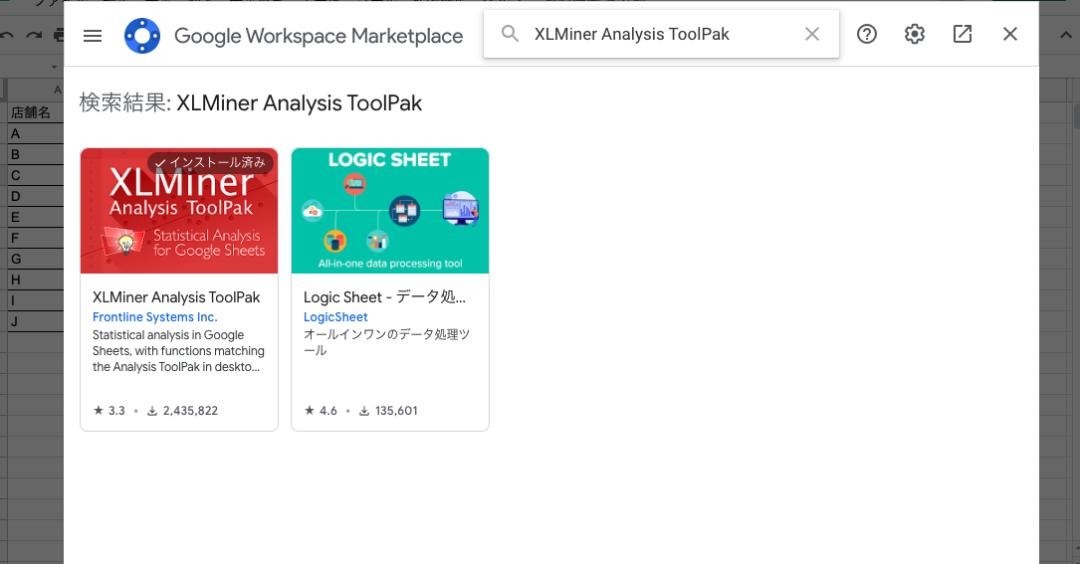This screenshot has width=1080, height=564.
Task: Select cell containing D in the sheet
Action: 35,196
